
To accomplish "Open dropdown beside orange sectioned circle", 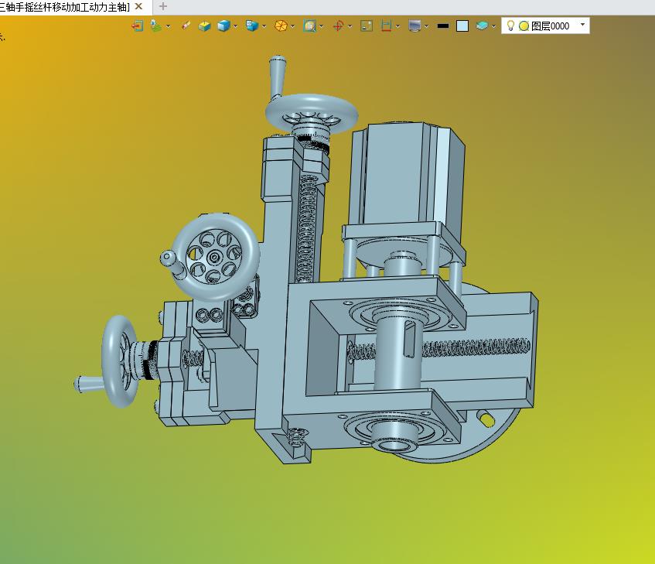I will click(x=293, y=26).
